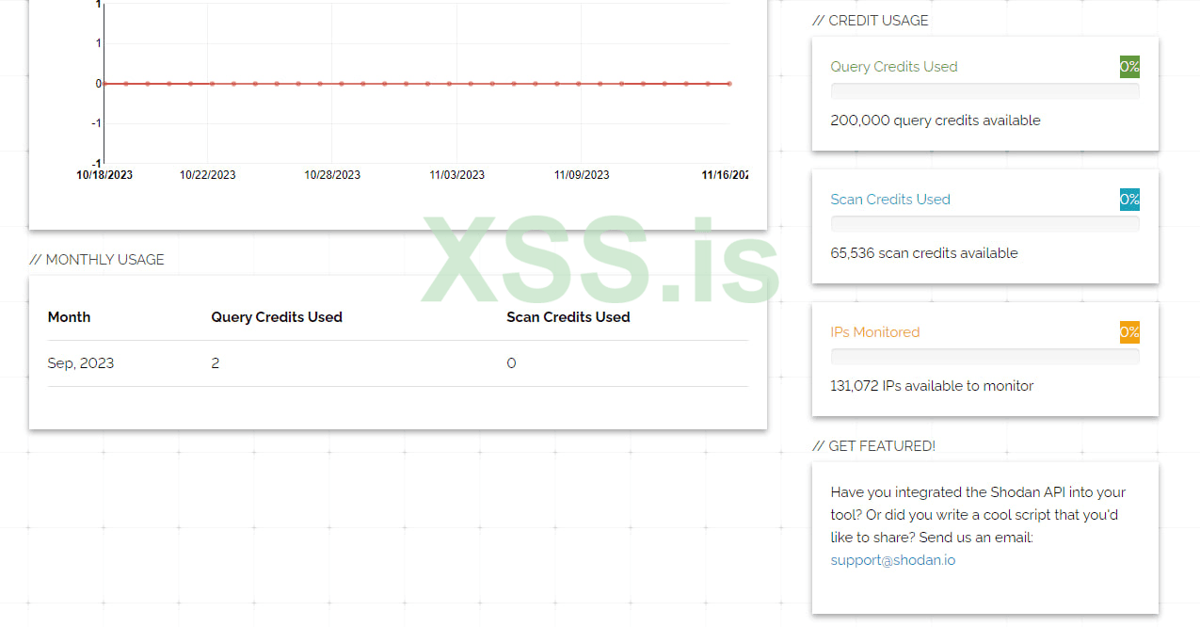Click the scan credits progress bar

pyautogui.click(x=984, y=224)
